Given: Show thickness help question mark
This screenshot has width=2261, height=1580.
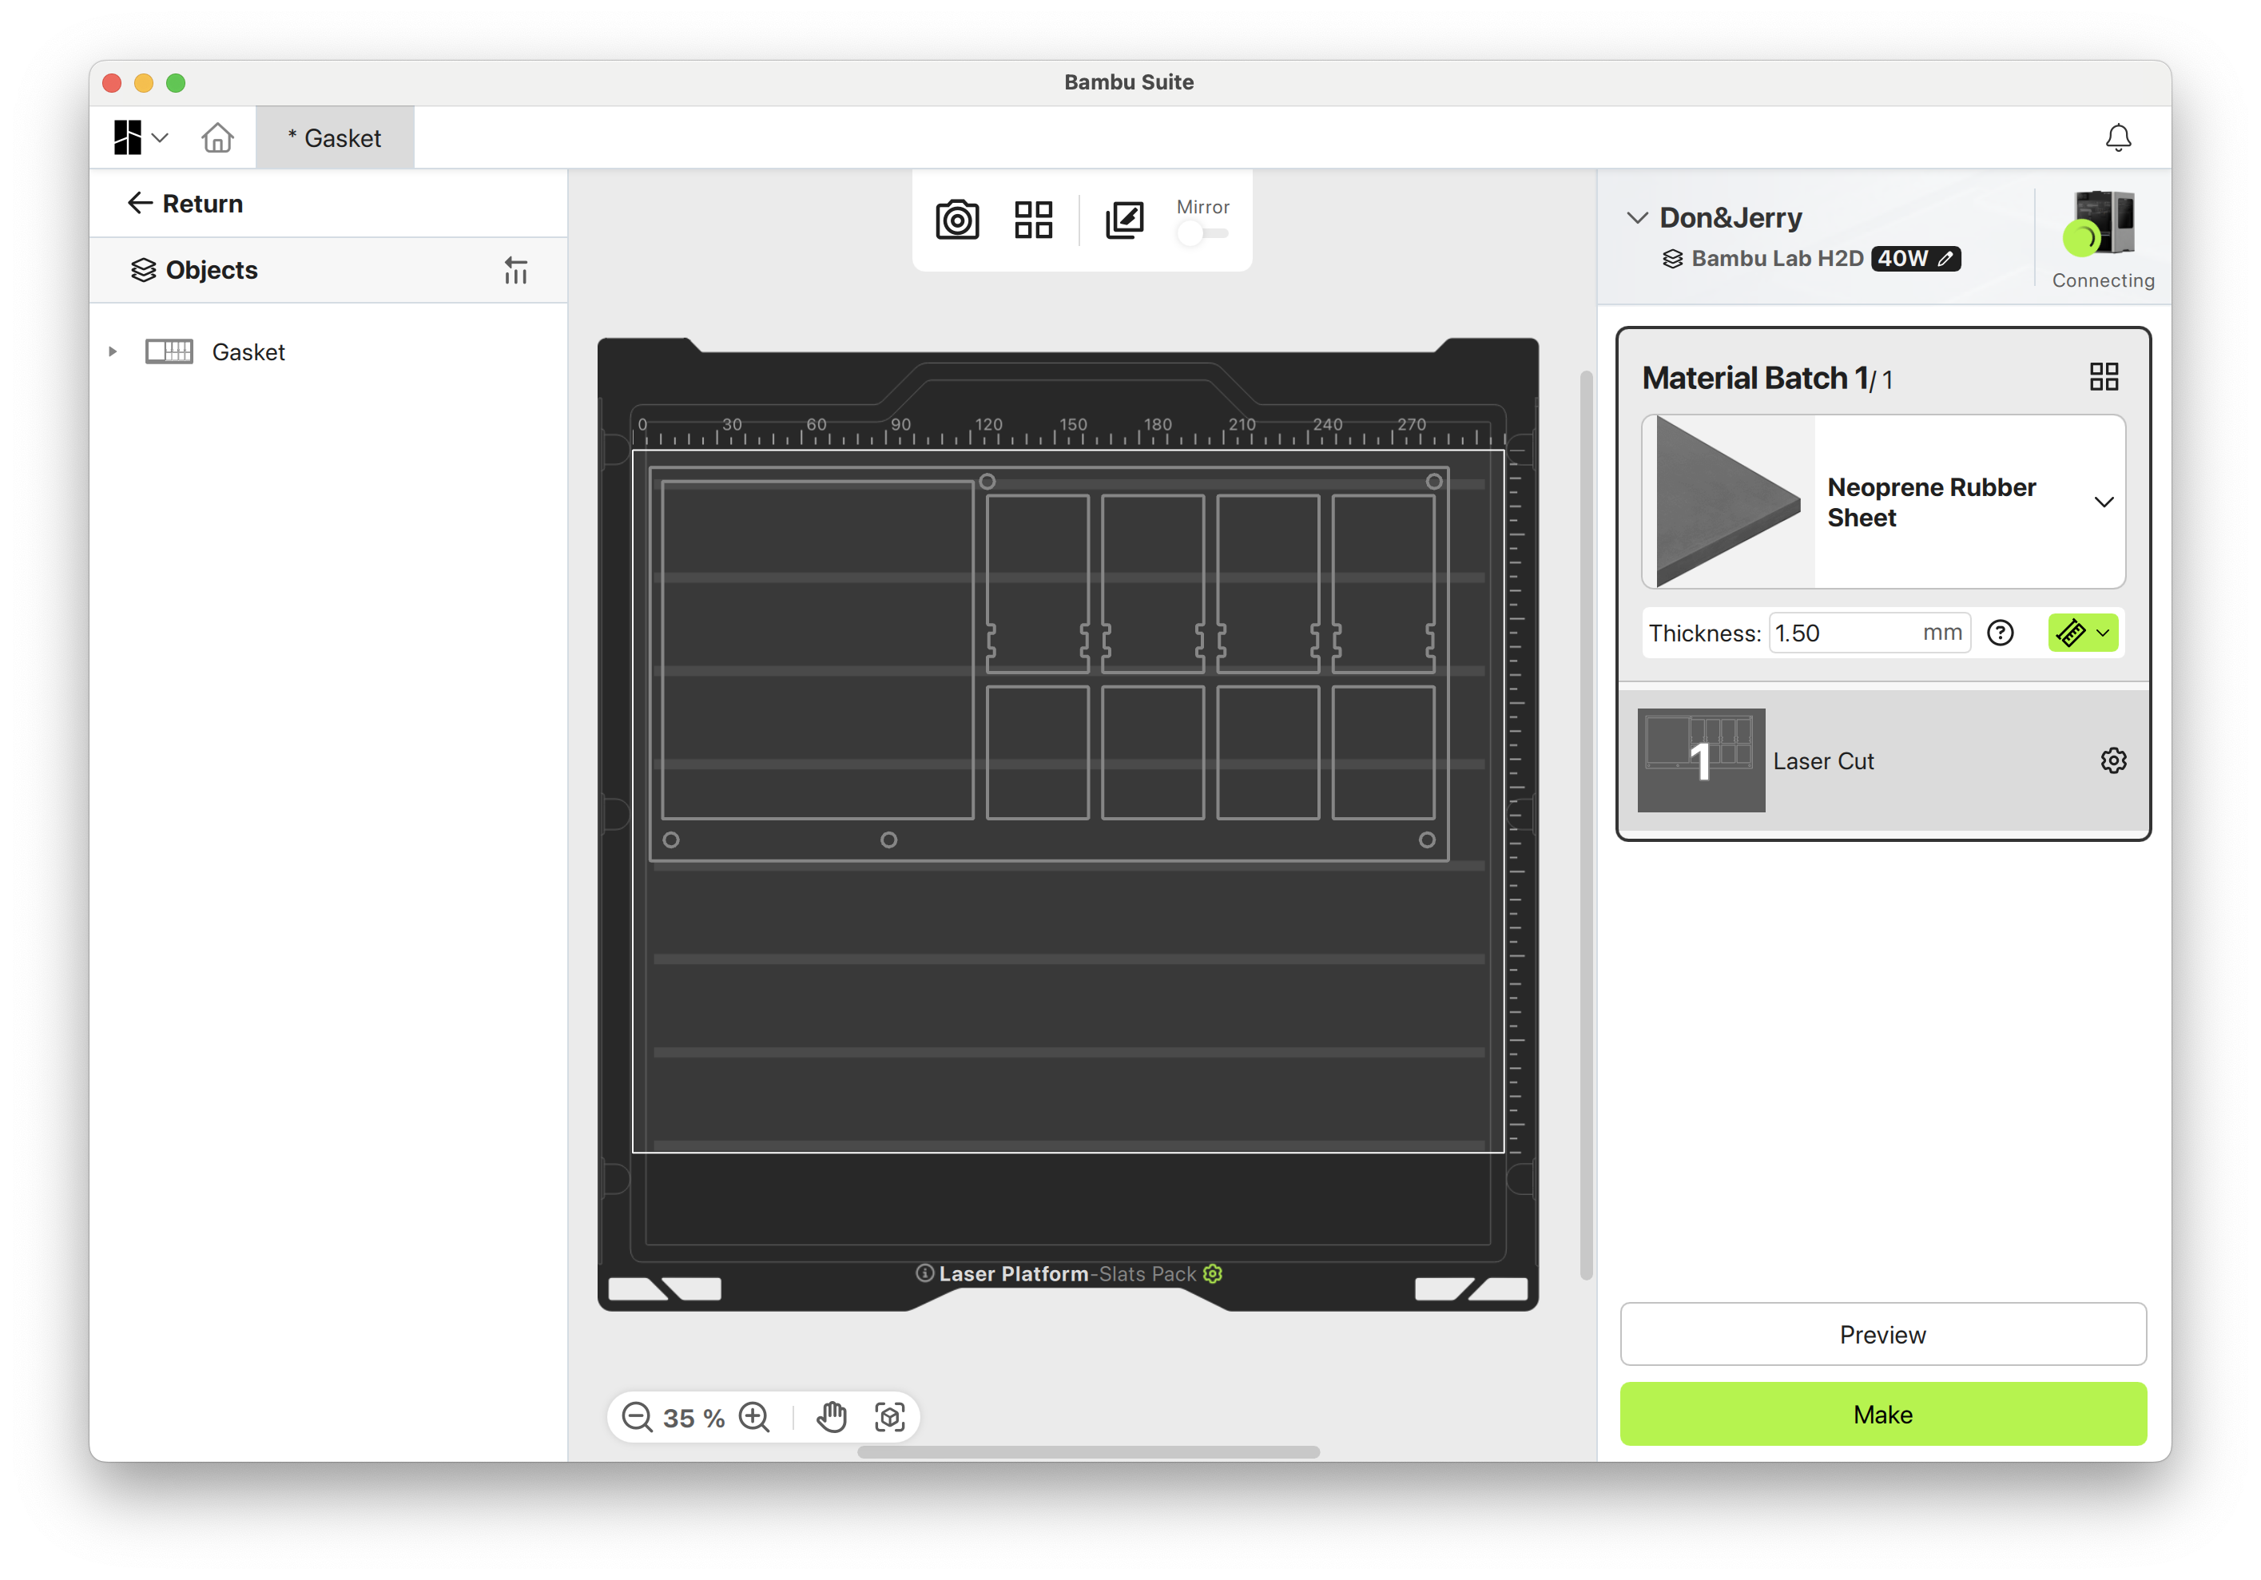Looking at the screenshot, I should 2000,633.
